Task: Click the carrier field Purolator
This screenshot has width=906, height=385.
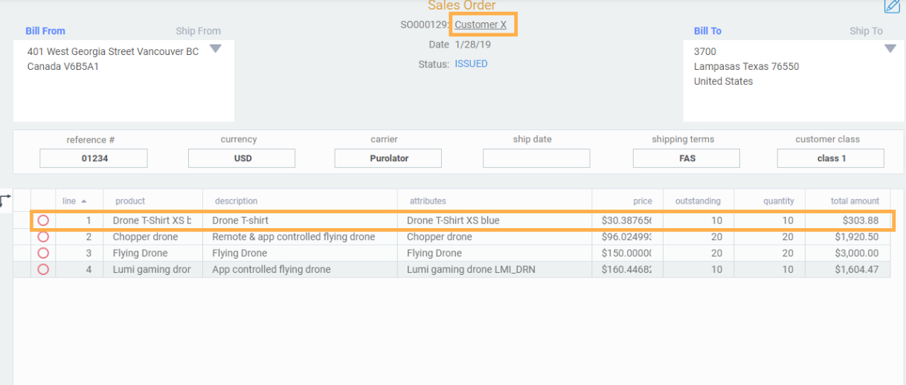Action: 388,158
